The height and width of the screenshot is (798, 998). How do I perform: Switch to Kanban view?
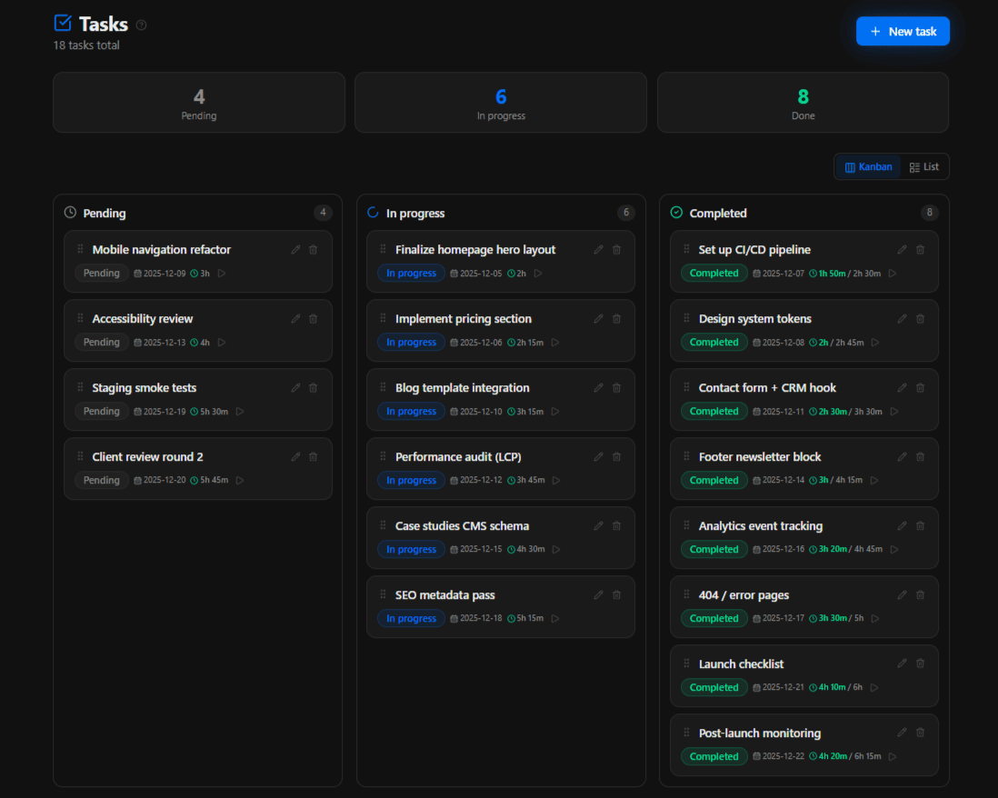(x=868, y=166)
